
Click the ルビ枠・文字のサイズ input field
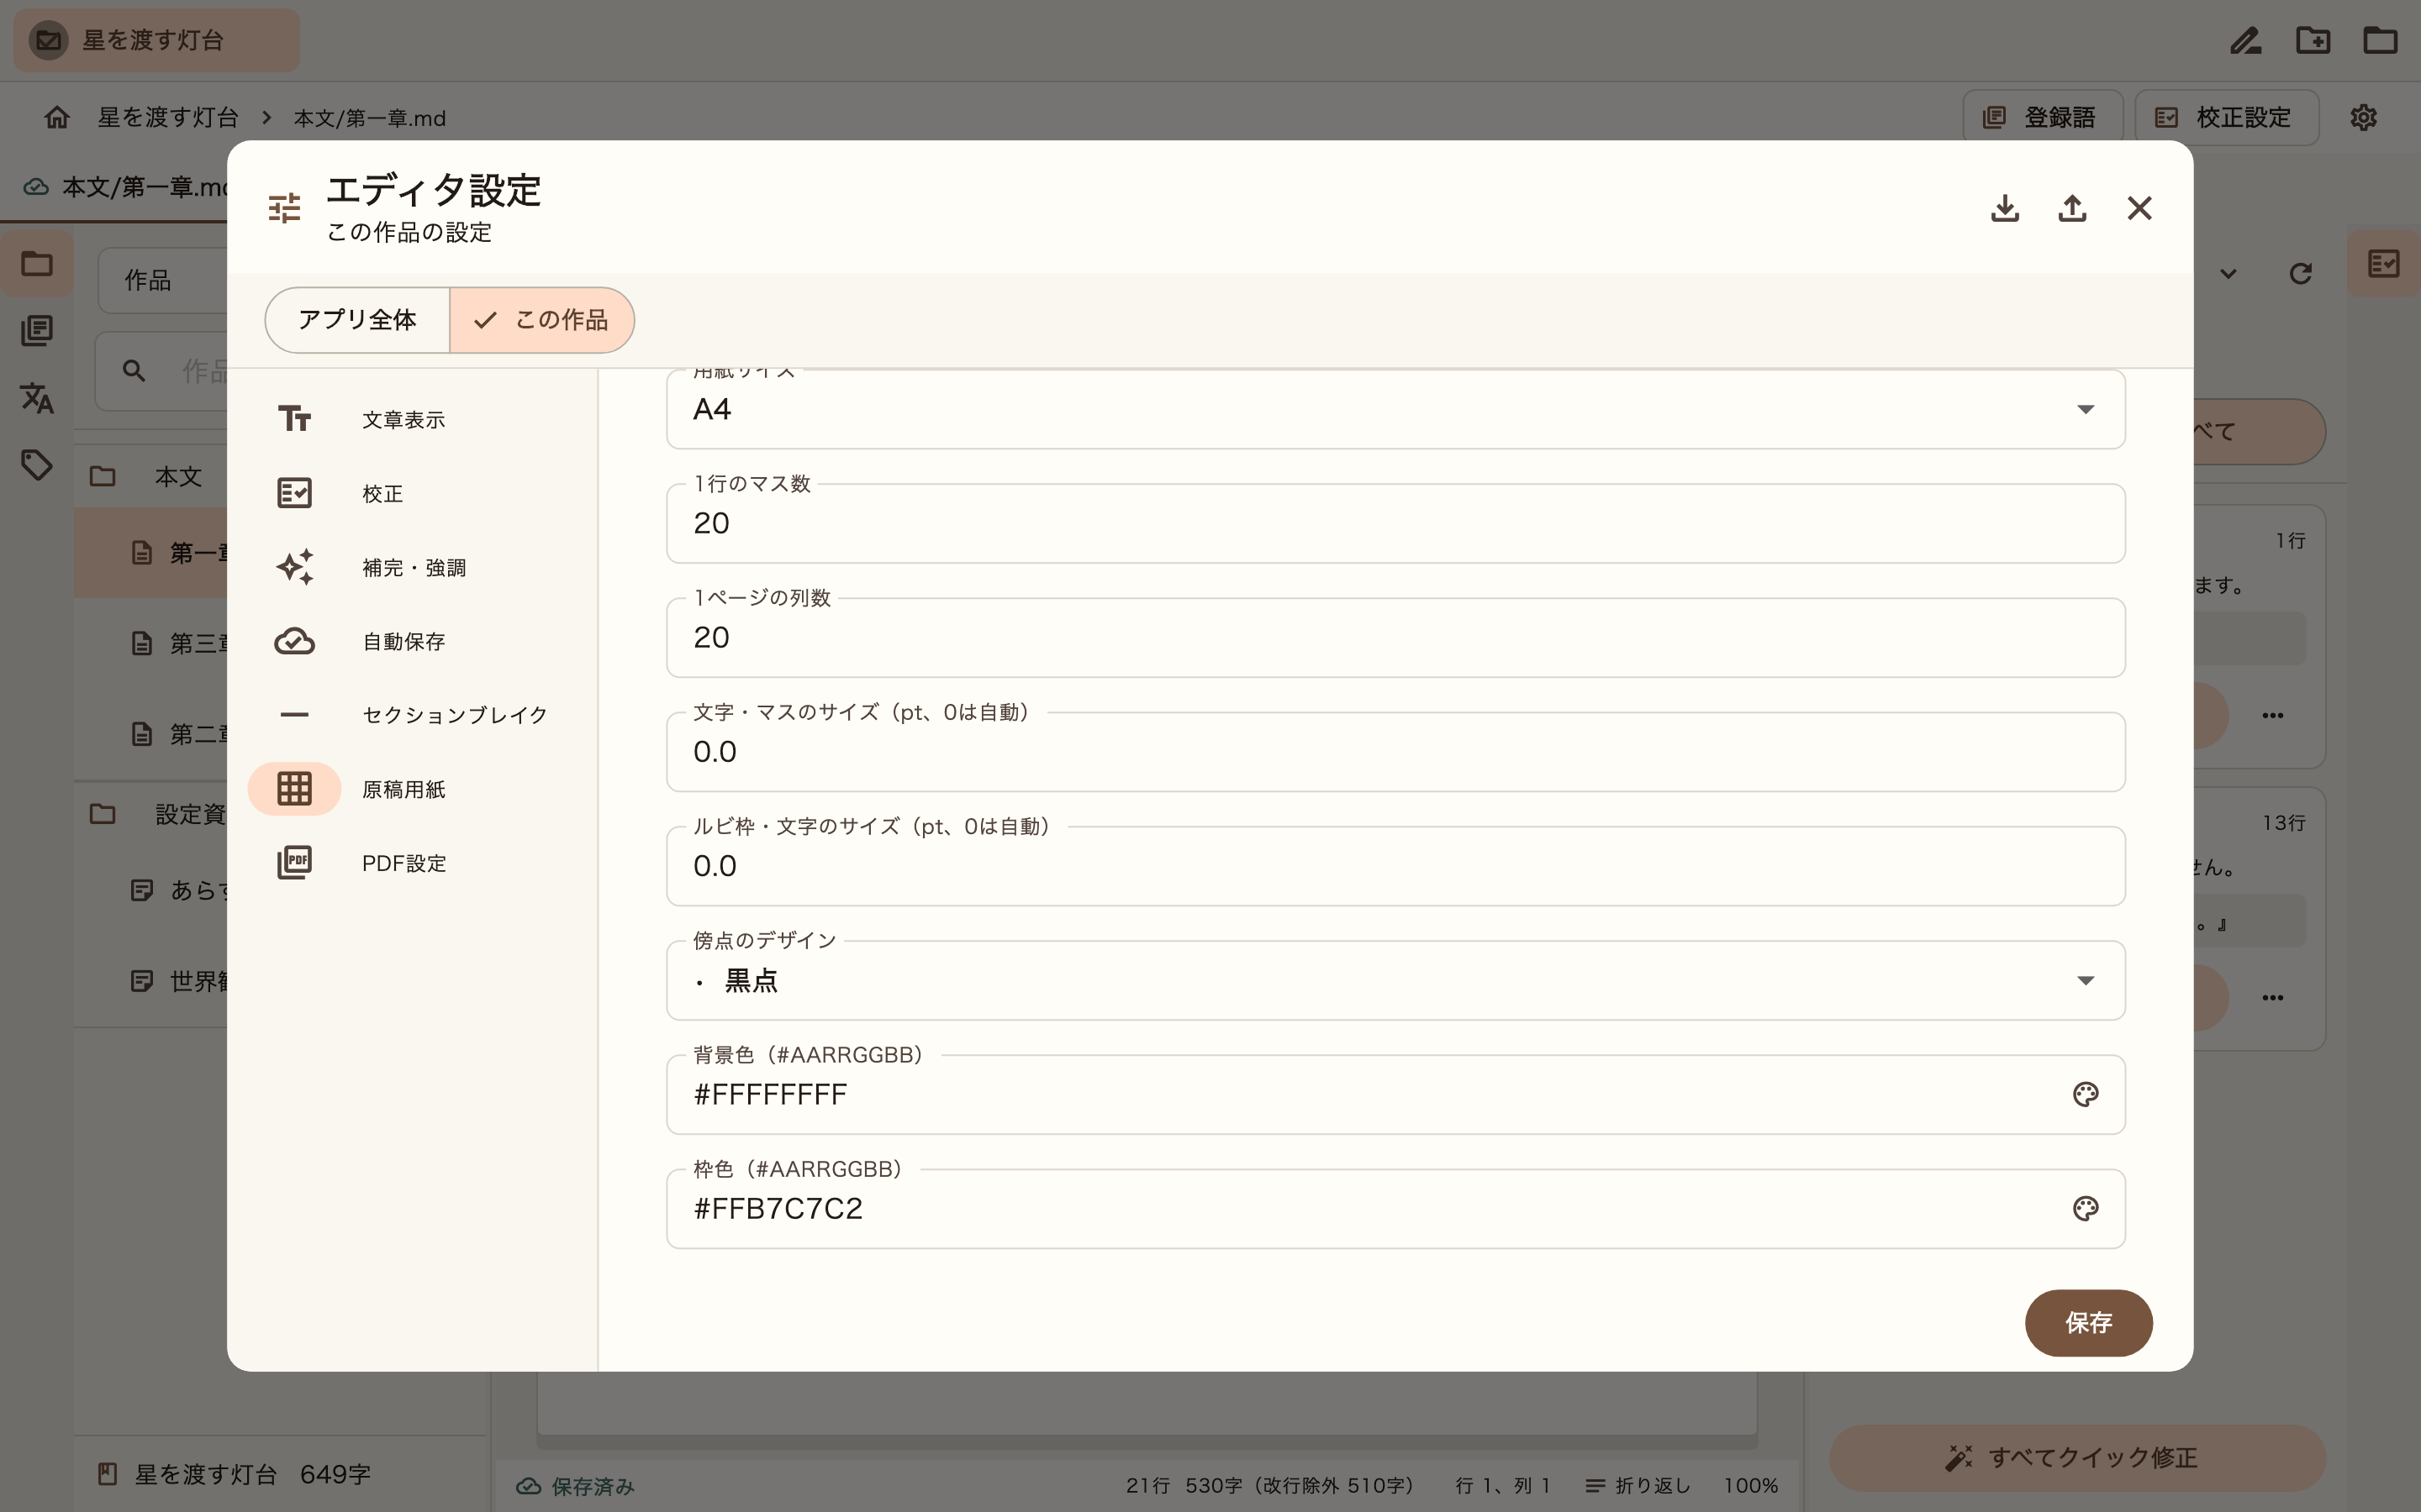[x=1395, y=866]
